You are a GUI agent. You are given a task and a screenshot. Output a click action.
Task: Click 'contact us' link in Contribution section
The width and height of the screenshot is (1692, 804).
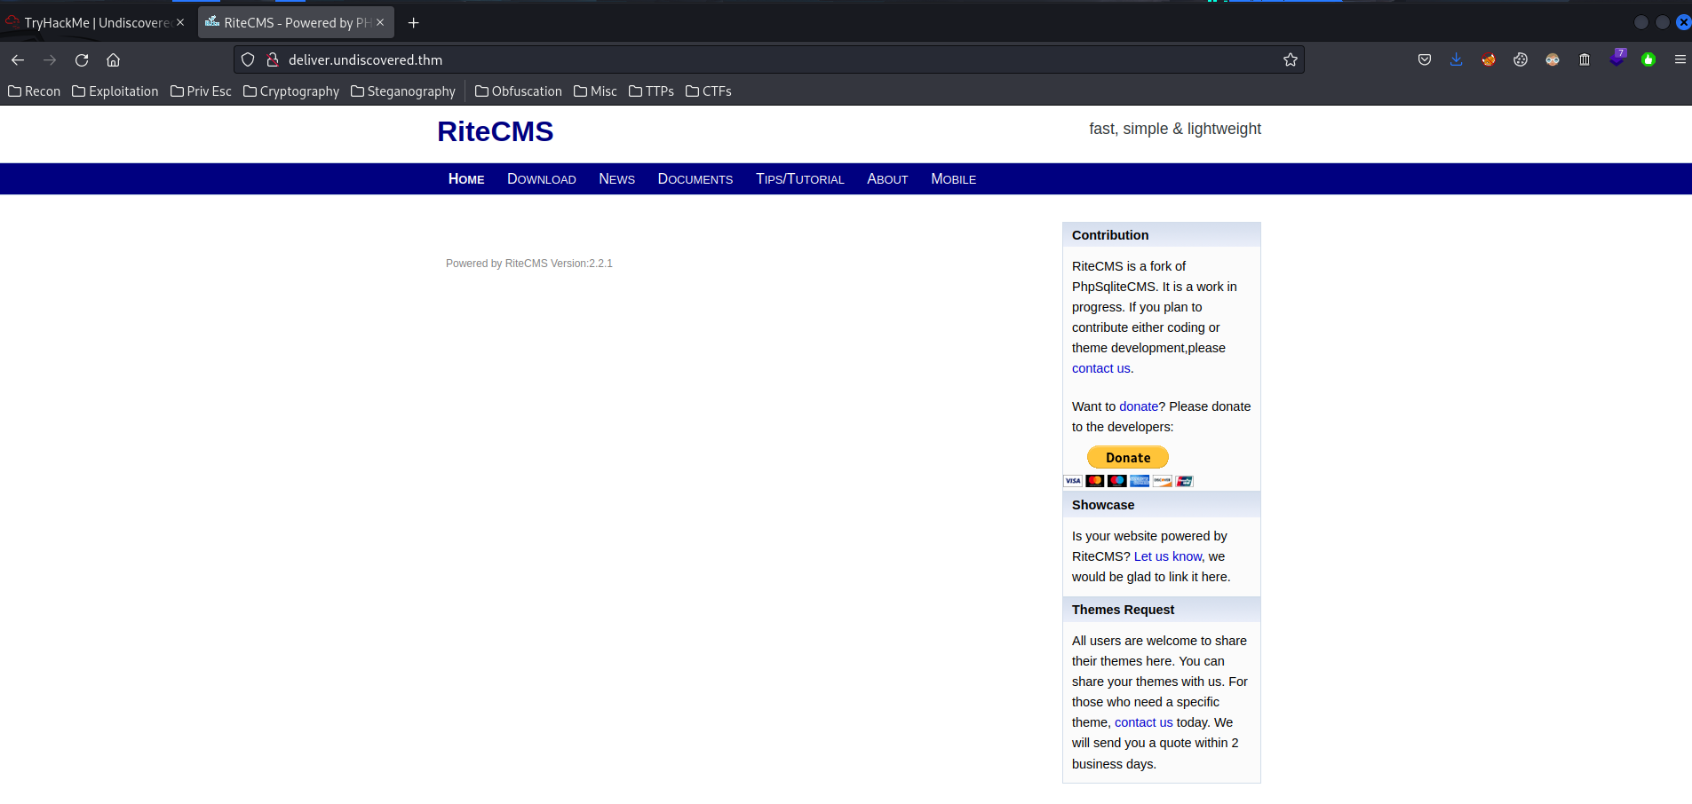1101,368
